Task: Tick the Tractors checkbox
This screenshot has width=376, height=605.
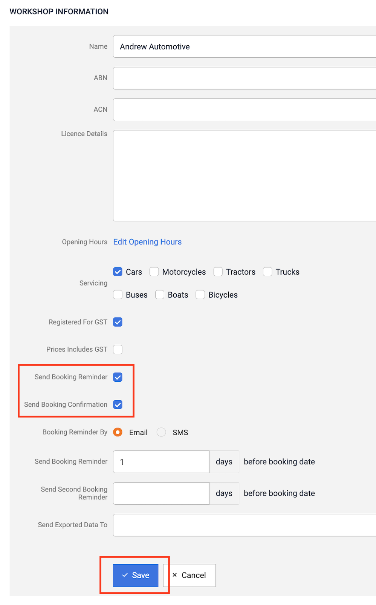Action: (x=218, y=272)
